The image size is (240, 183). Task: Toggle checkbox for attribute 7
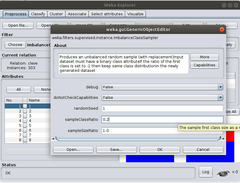click(25, 135)
